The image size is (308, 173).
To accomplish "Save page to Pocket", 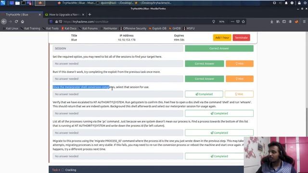I will click(238, 22).
